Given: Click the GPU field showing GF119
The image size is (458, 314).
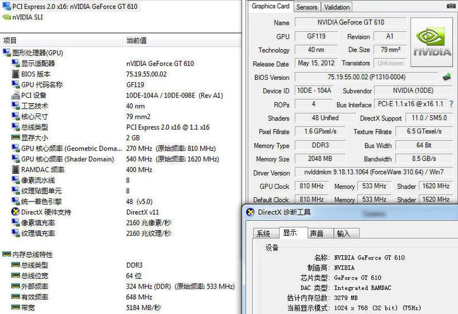Looking at the screenshot, I should 316,36.
